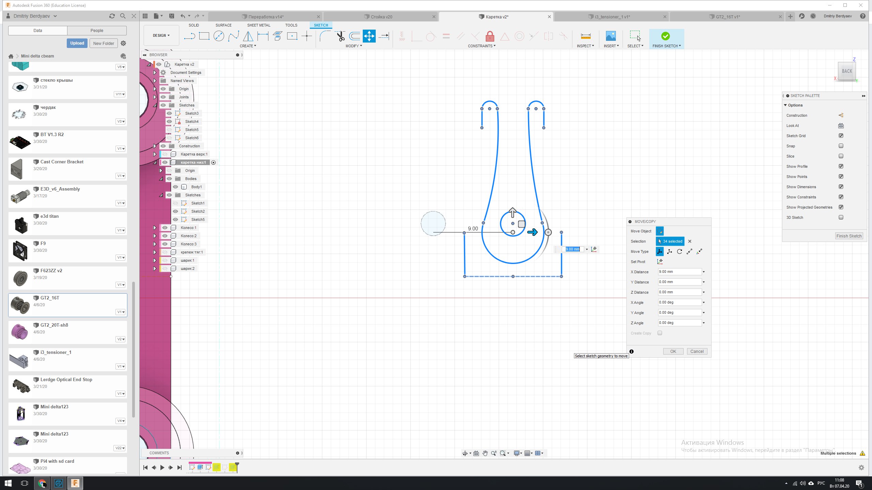872x490 pixels.
Task: Refresh the data panel
Action: [112, 16]
